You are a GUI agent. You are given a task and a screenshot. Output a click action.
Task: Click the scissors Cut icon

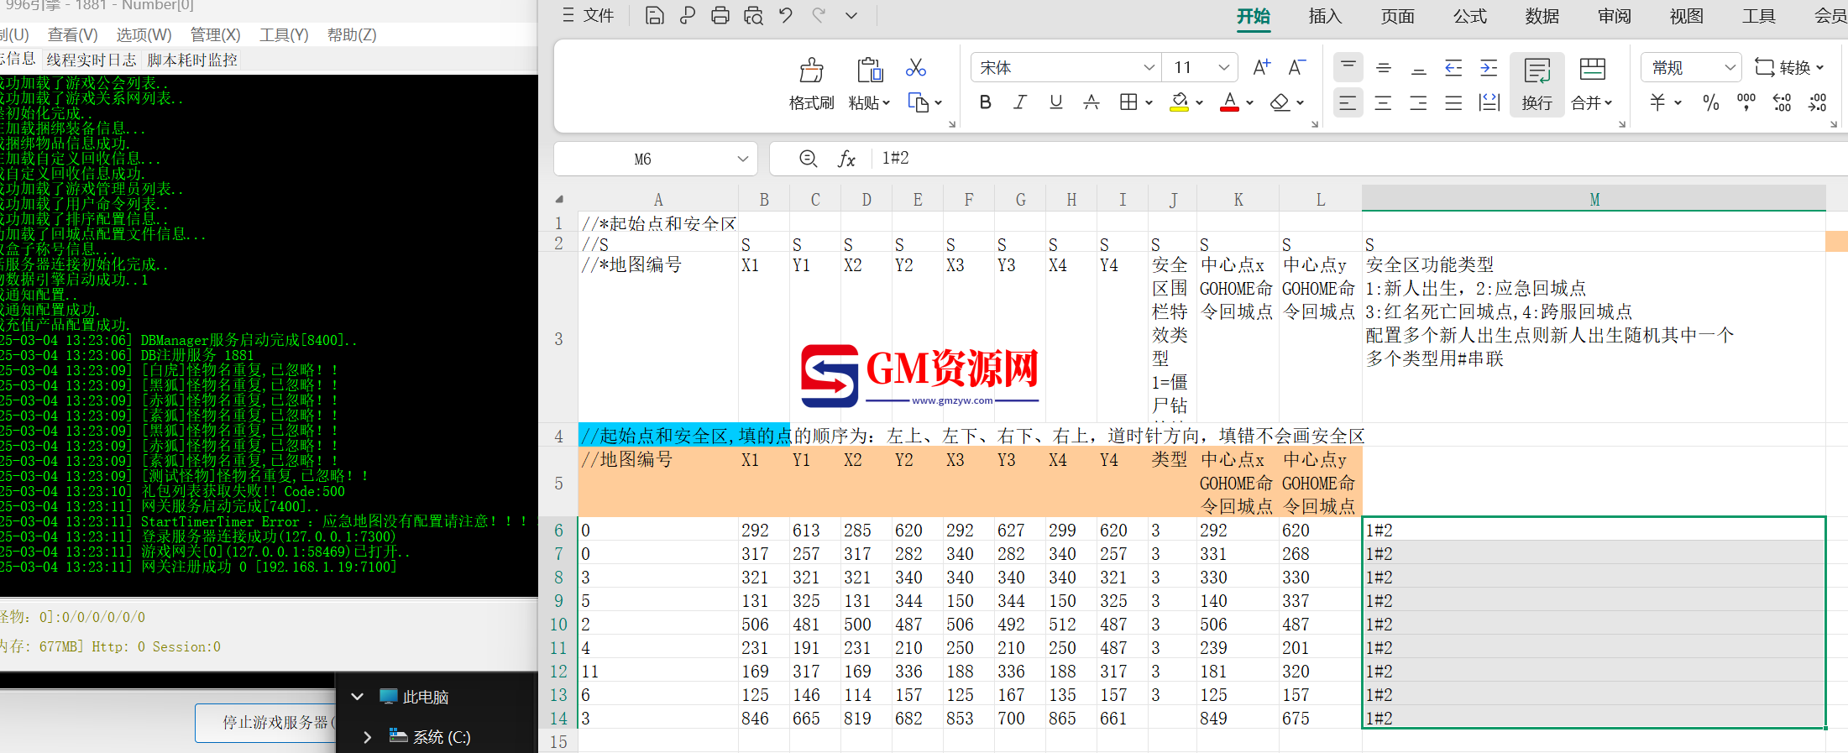[x=916, y=67]
